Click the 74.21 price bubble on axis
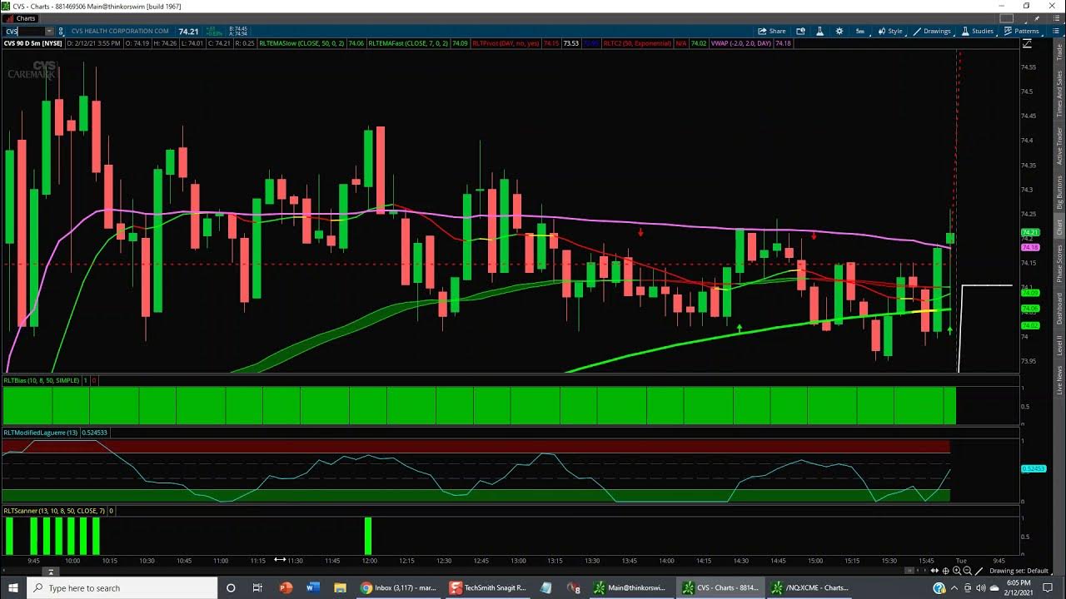Screen dimensions: 1066x599 (x=1030, y=233)
